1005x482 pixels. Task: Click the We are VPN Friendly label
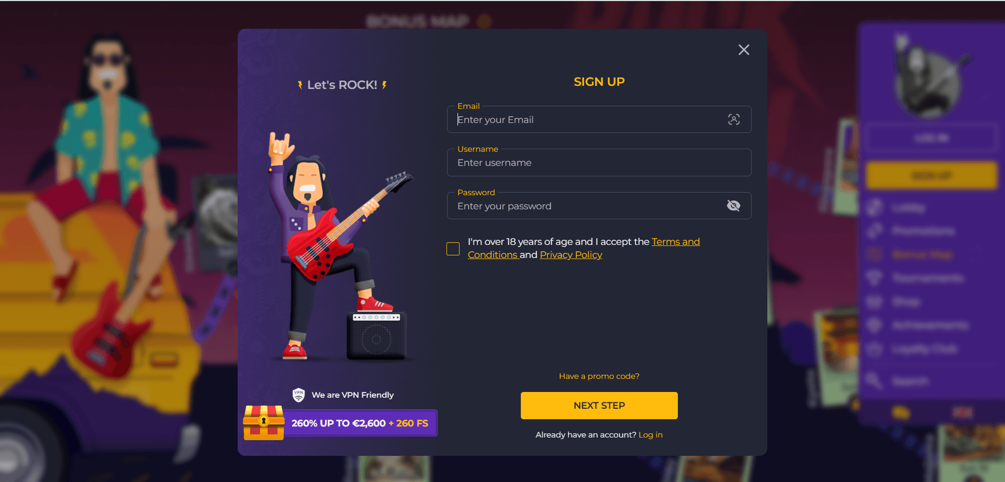352,395
